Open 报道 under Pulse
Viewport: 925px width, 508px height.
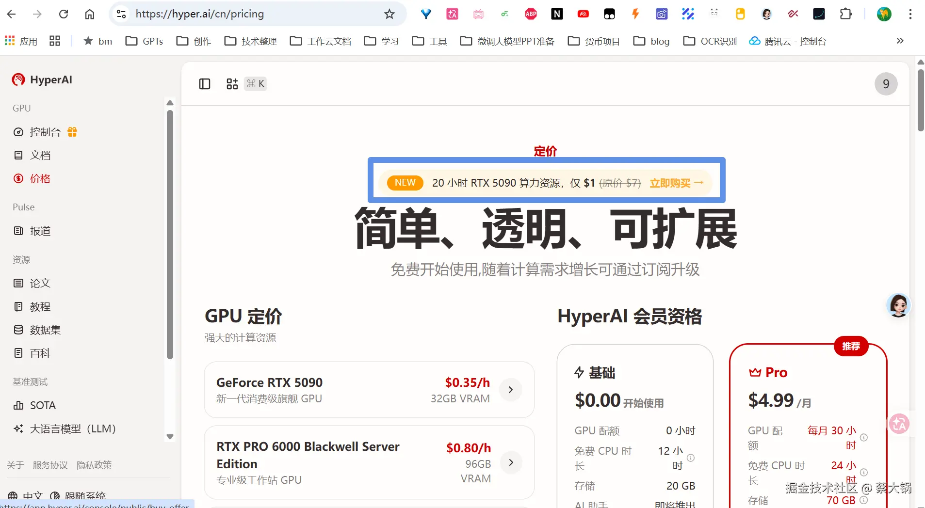pos(32,231)
